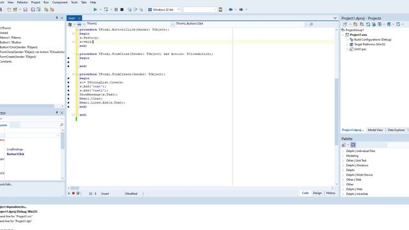Screen dimensions: 409x230
Task: Open the Data Explorer tab
Action: [x=396, y=130]
